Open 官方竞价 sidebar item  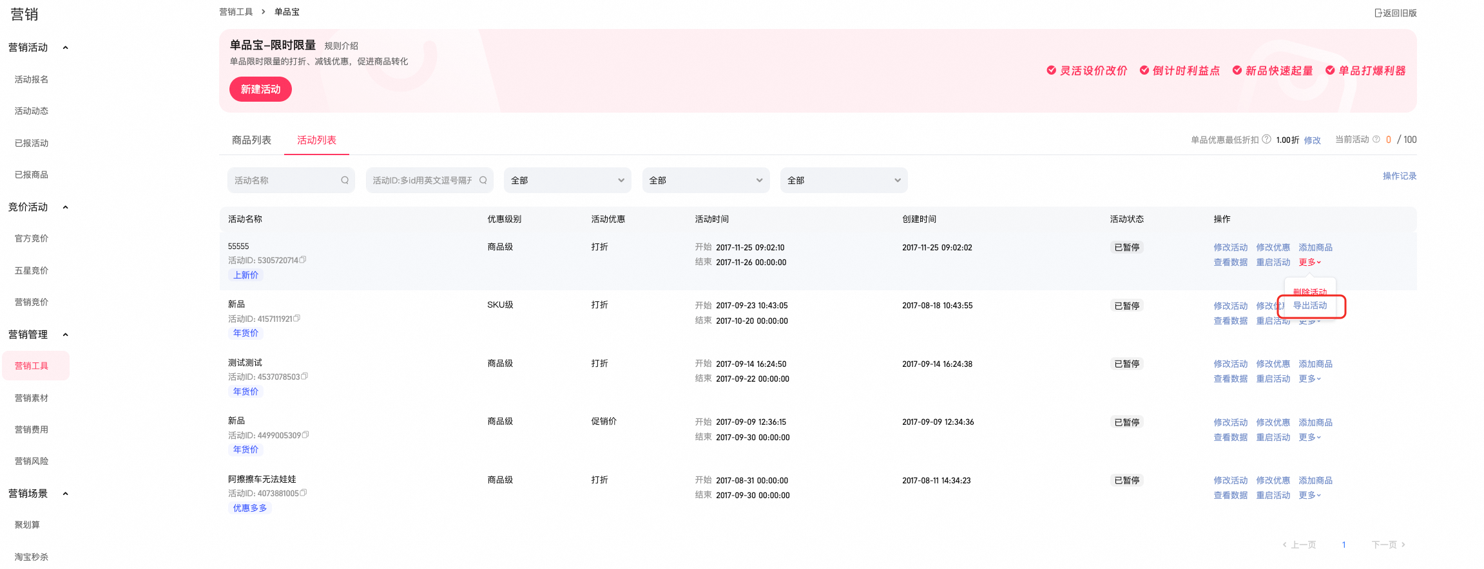(32, 238)
